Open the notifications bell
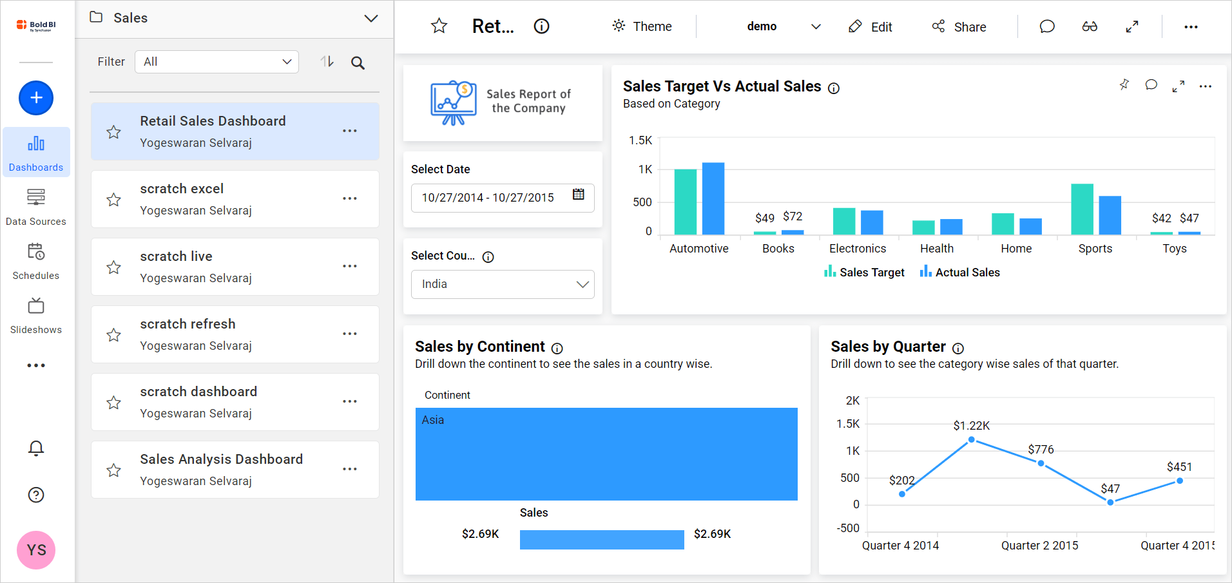Viewport: 1232px width, 583px height. (36, 448)
